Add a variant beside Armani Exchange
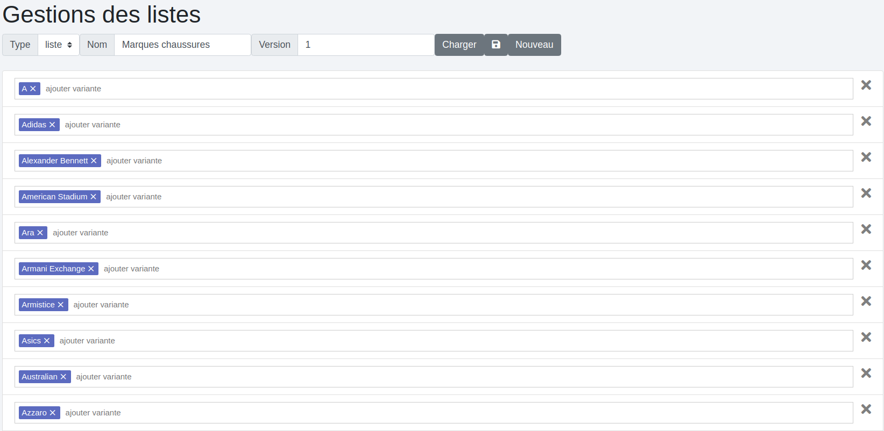This screenshot has height=431, width=884. (131, 269)
